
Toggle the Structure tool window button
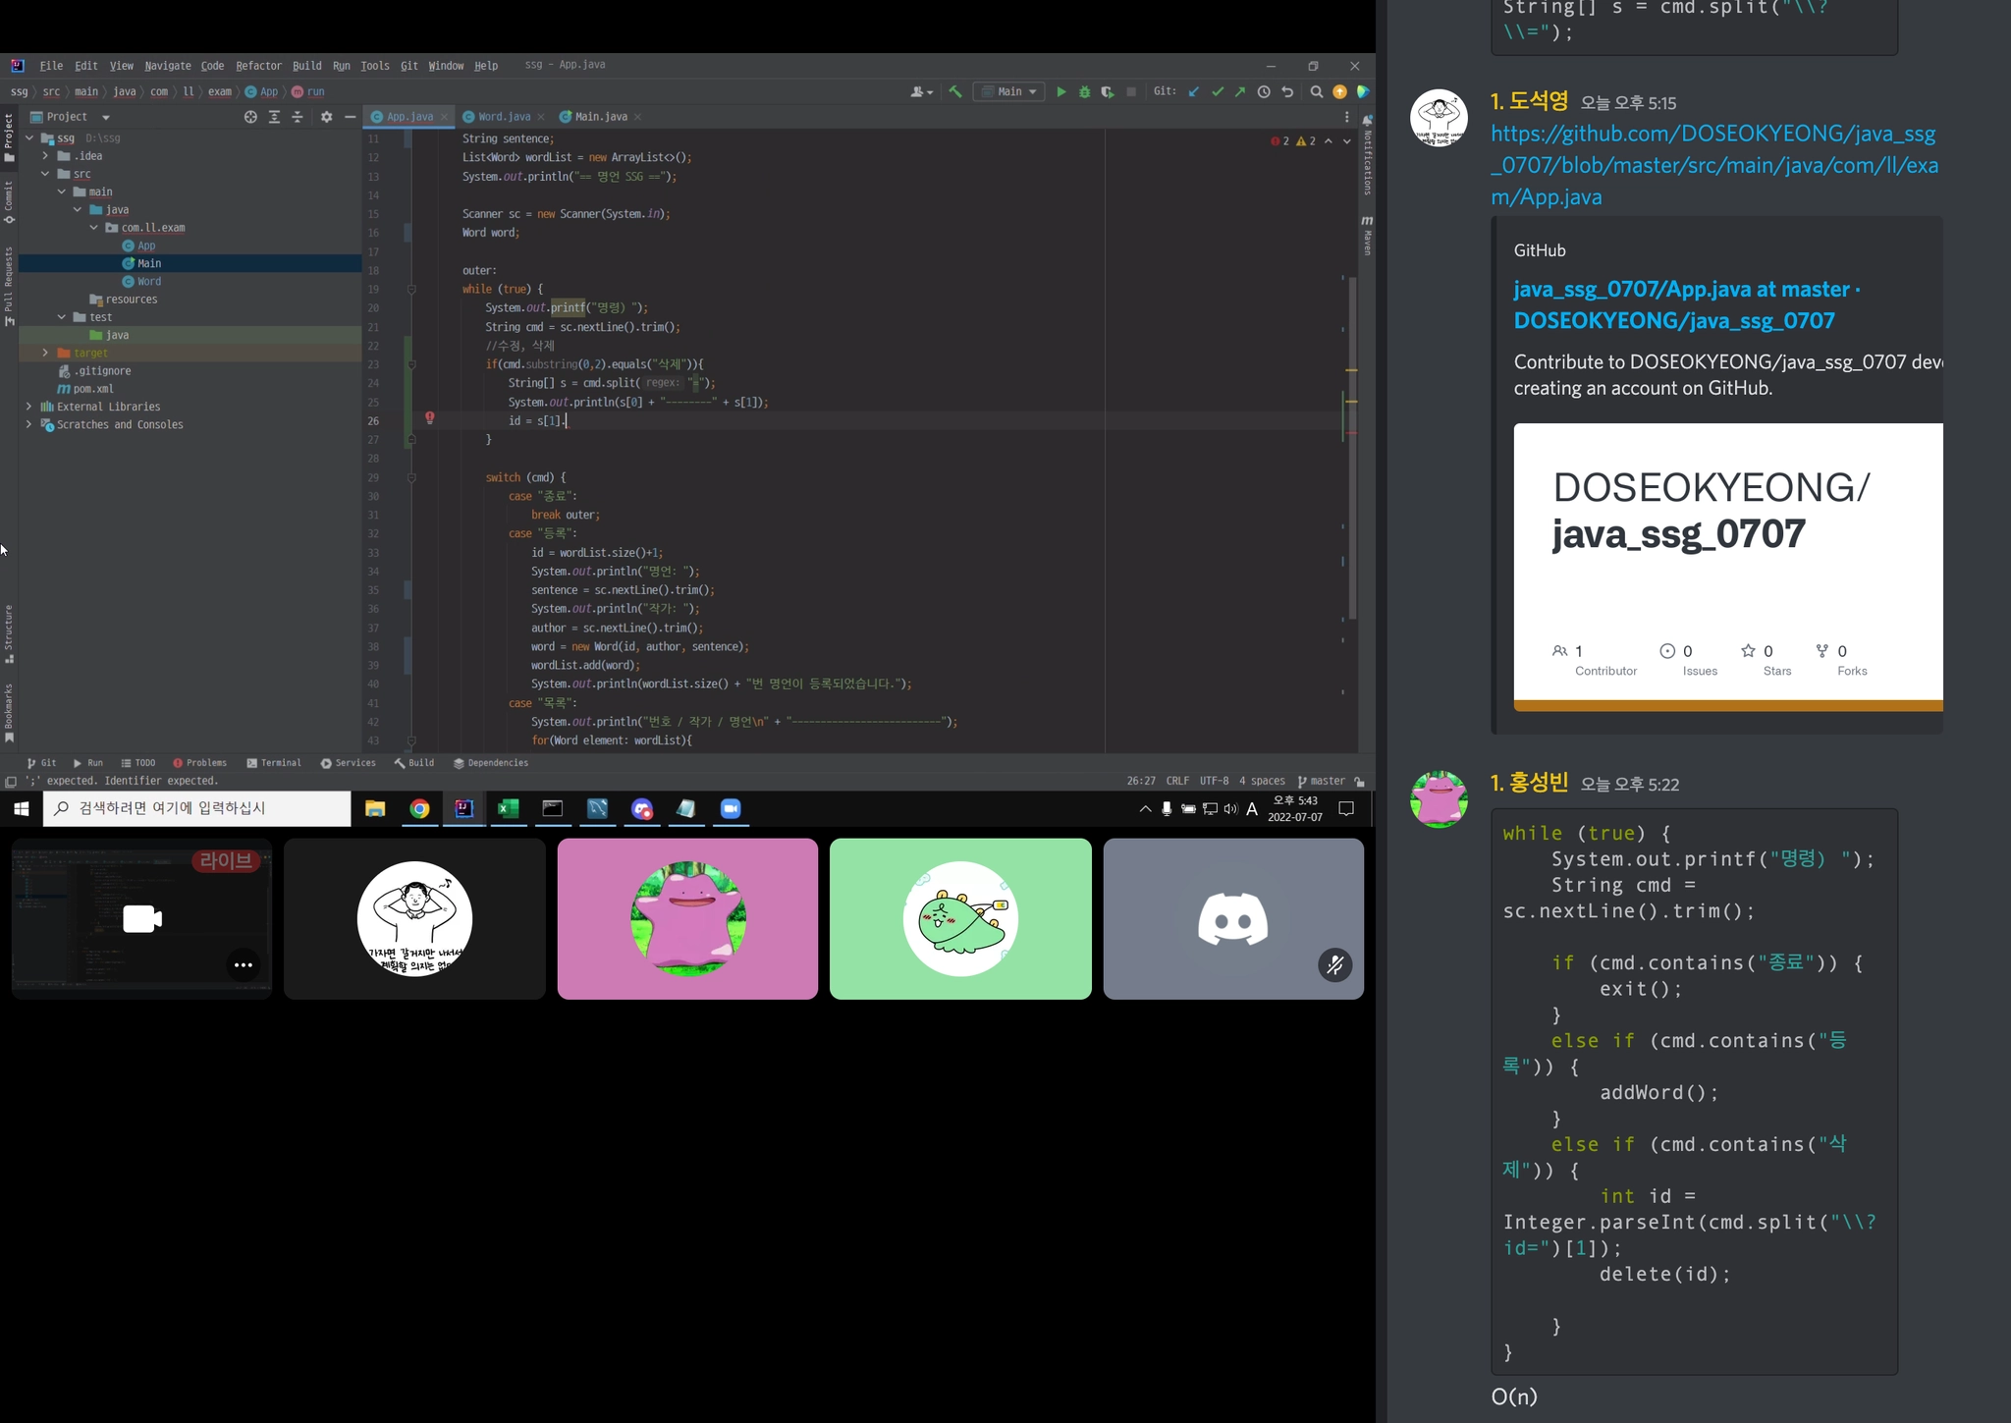point(9,634)
